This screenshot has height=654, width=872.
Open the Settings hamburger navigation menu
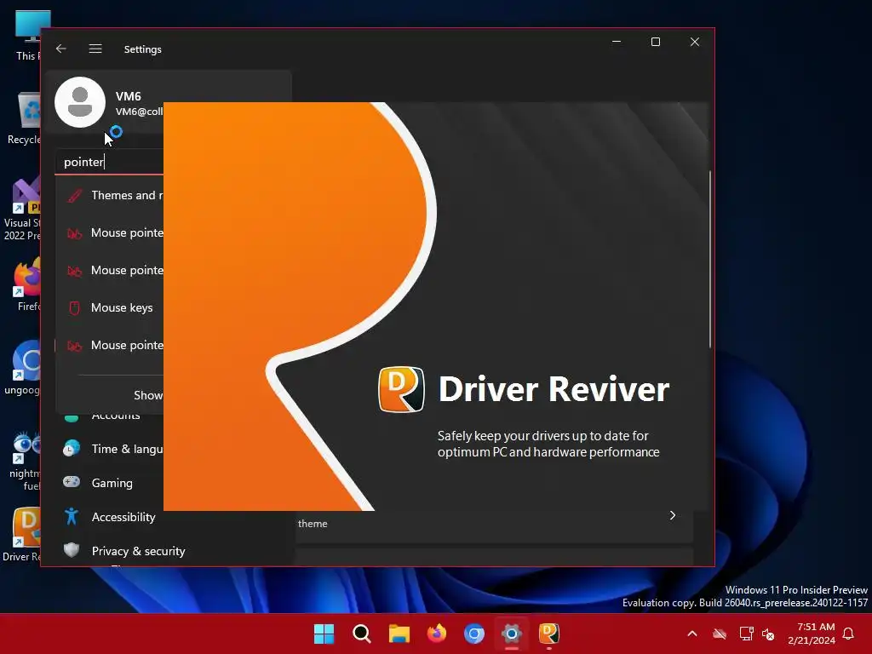click(x=95, y=49)
